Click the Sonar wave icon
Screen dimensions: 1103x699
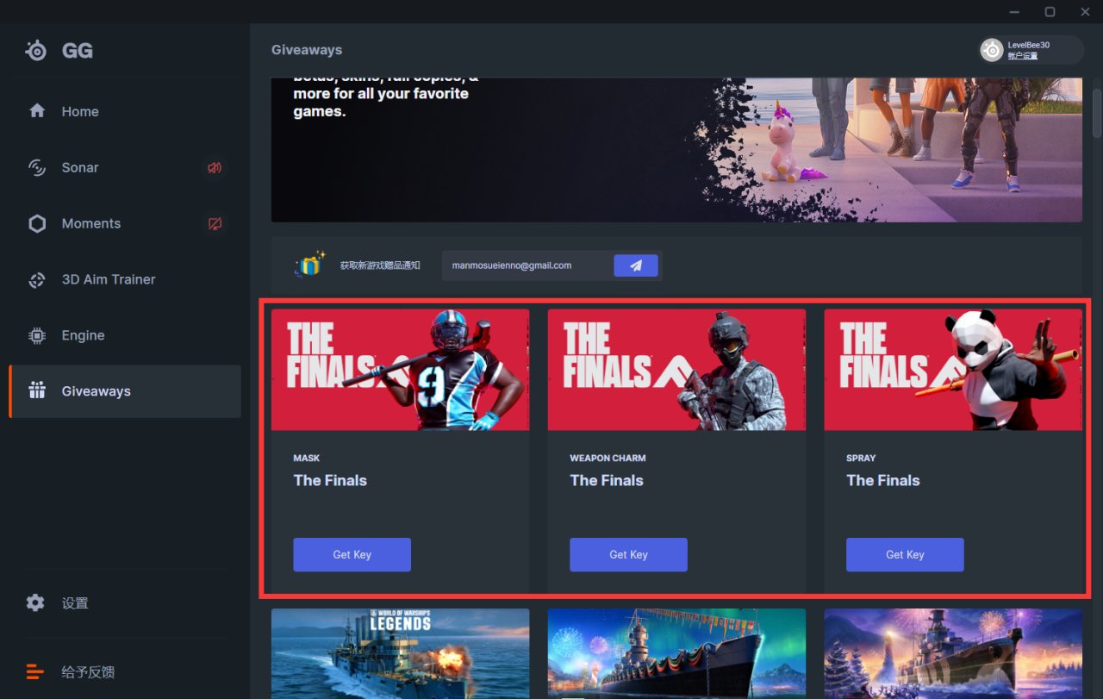37,167
